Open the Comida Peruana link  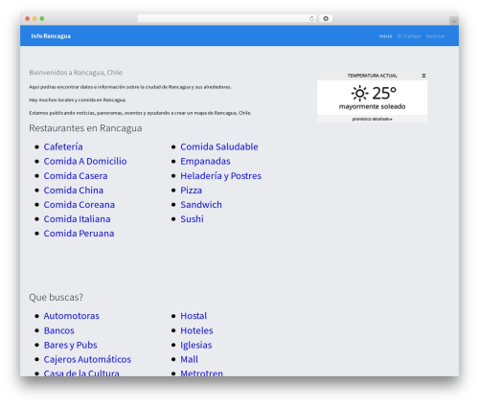(x=79, y=234)
